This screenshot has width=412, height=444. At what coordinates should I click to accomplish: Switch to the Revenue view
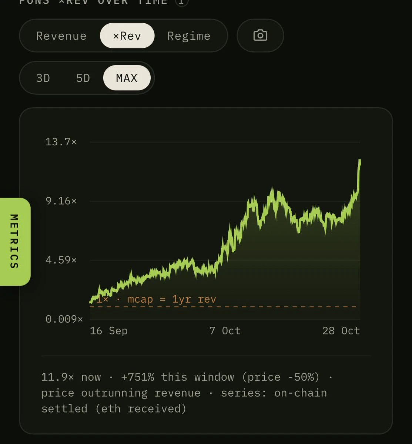(x=61, y=36)
